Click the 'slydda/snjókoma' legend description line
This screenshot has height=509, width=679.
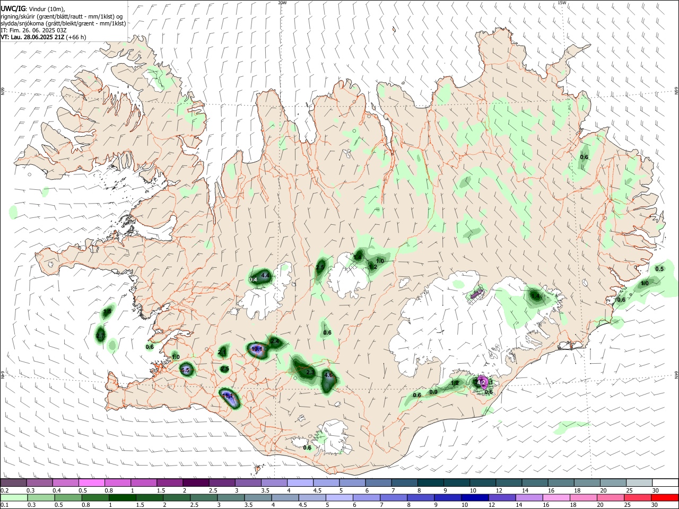[x=63, y=23]
